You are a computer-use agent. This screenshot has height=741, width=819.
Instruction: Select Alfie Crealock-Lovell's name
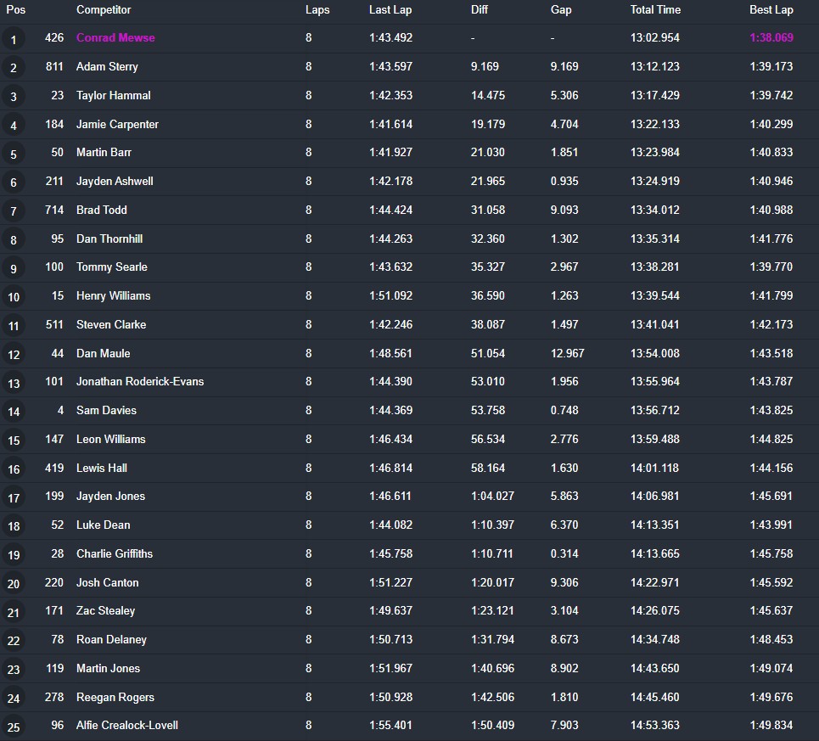[127, 725]
